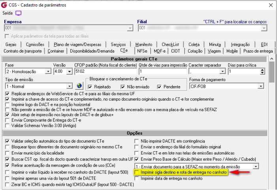The image size is (277, 190).
Task: Check Não imprimir DACTE em contingência
Action: pyautogui.click(x=137, y=141)
